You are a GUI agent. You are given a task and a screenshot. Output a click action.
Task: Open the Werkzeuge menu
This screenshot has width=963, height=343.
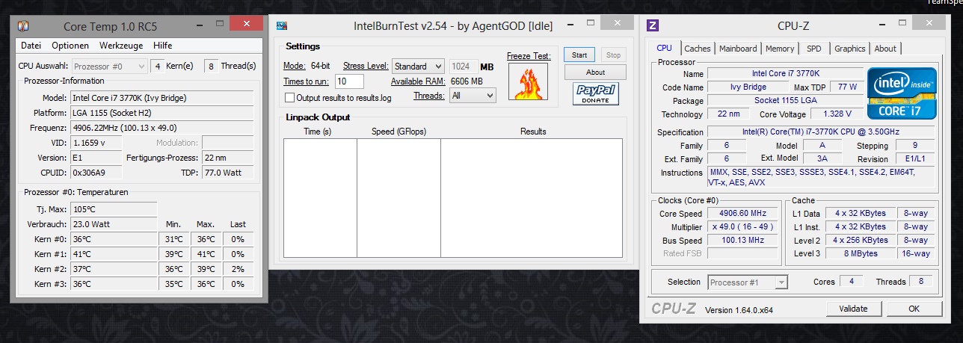click(x=121, y=46)
